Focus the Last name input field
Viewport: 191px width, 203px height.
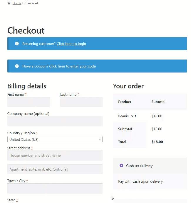[x=81, y=102]
